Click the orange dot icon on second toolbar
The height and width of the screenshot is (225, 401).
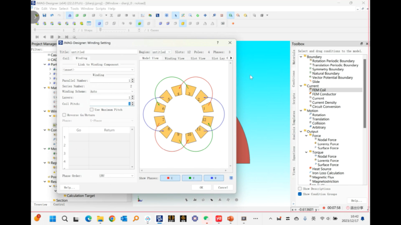pos(233,23)
